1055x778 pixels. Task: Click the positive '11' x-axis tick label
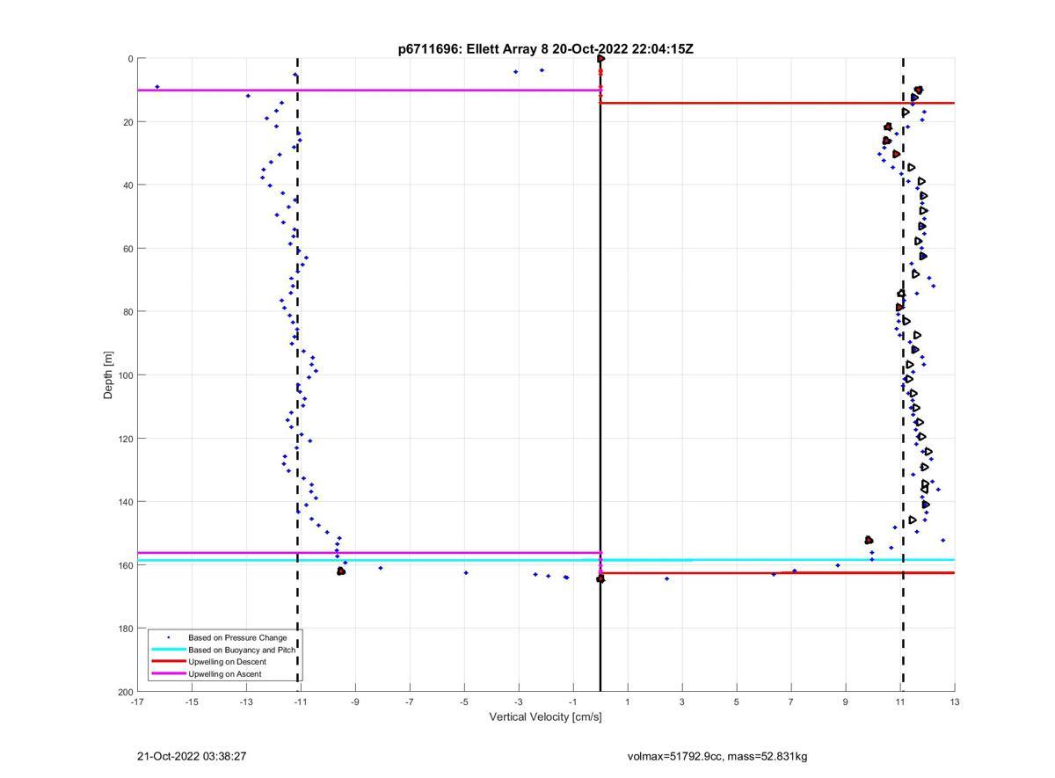click(x=900, y=702)
